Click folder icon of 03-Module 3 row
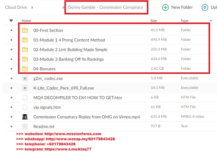This screenshot has width=217, height=167. click(x=25, y=59)
